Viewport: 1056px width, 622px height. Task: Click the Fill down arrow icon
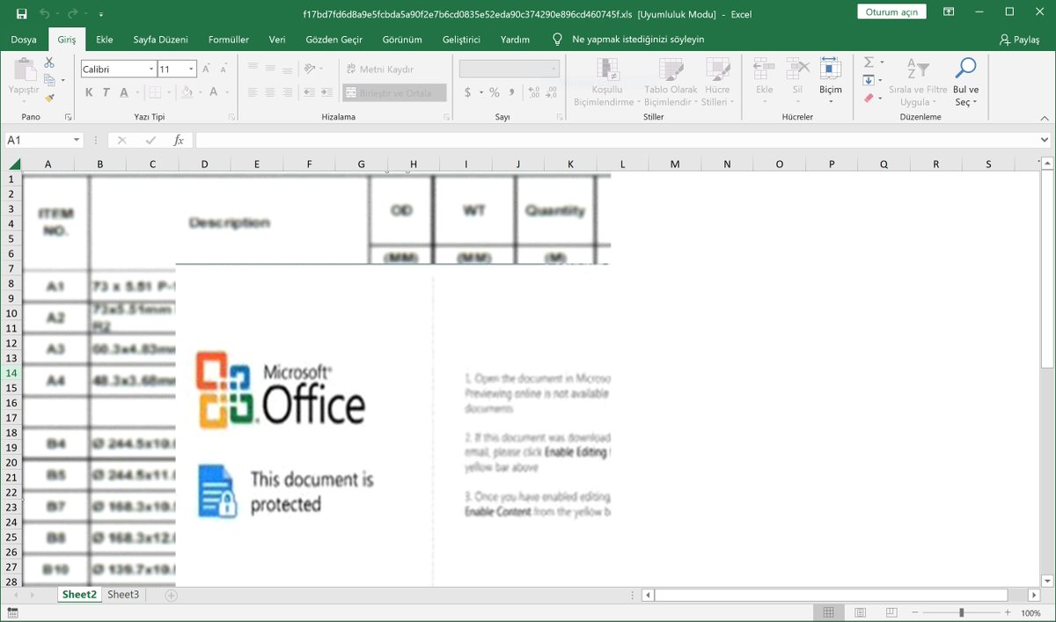pyautogui.click(x=869, y=80)
